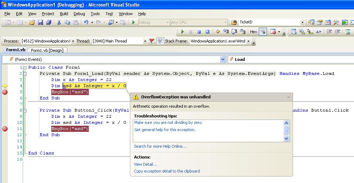Open a file with the Open File icon
The height and width of the screenshot is (183, 354).
click(x=32, y=22)
